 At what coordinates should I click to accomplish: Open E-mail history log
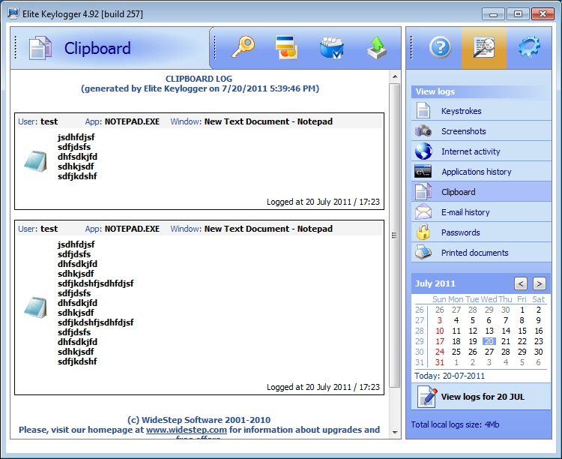pyautogui.click(x=465, y=212)
